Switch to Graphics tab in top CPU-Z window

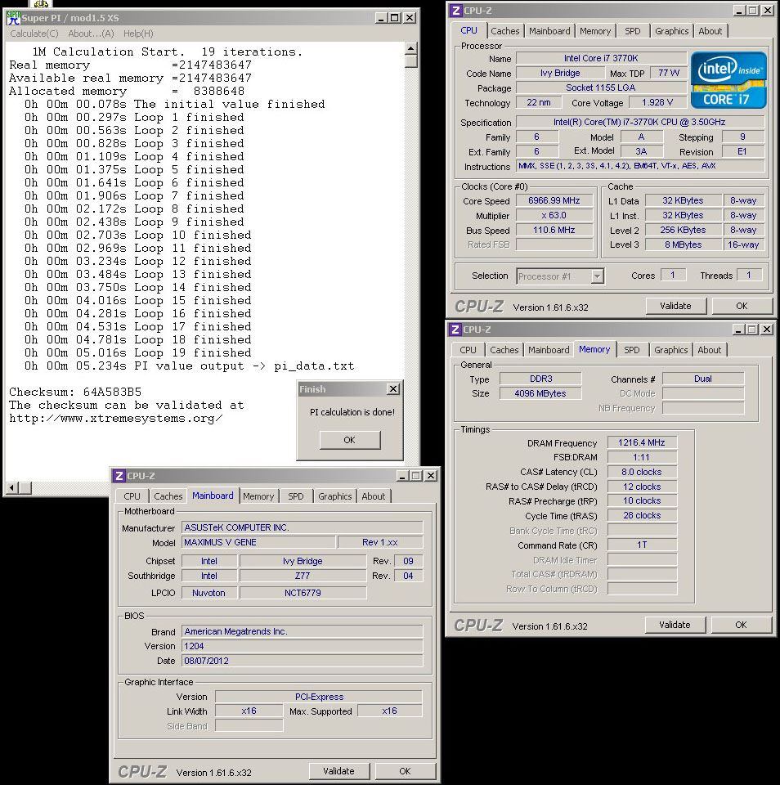(x=671, y=31)
